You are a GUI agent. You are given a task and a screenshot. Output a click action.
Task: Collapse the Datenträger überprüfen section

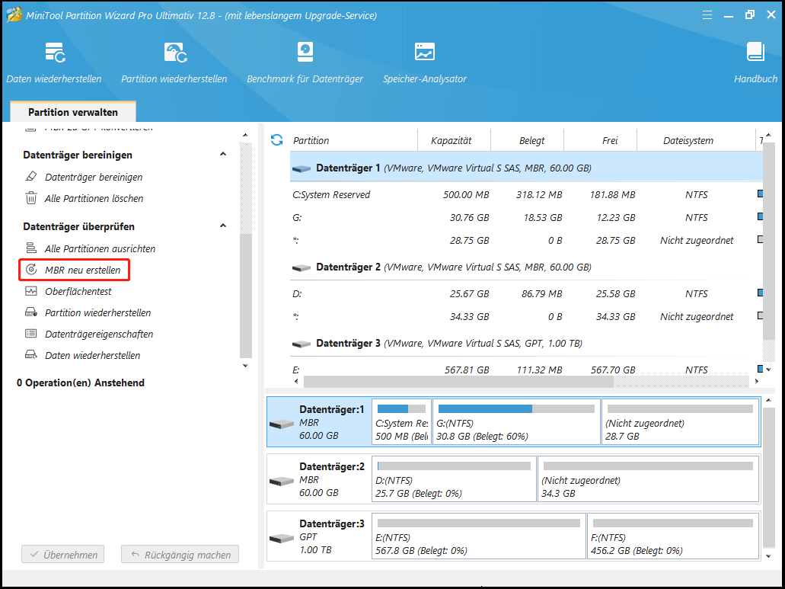click(x=223, y=226)
